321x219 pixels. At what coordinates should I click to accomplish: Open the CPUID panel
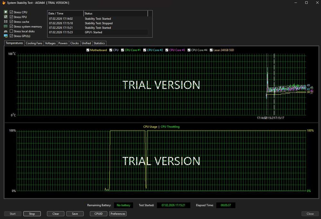point(99,214)
